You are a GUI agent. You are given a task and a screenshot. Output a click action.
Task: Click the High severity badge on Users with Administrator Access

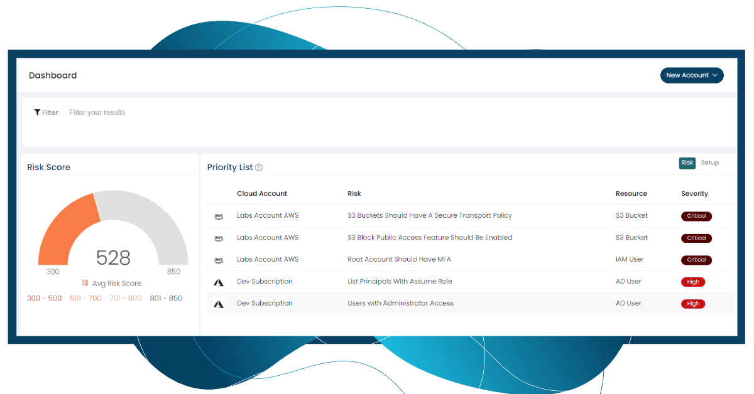(x=692, y=304)
